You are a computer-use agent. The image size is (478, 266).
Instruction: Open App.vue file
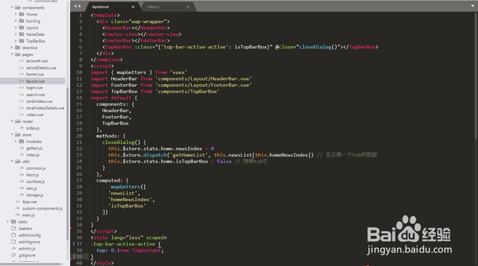(29, 202)
